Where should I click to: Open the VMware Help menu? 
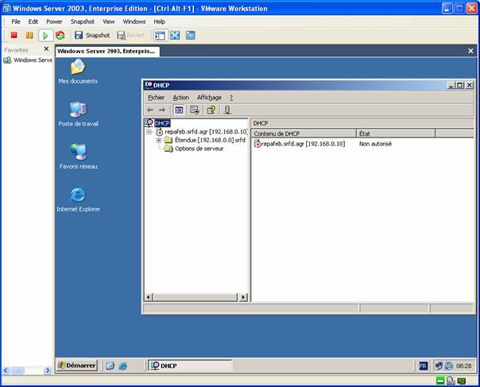click(x=159, y=21)
